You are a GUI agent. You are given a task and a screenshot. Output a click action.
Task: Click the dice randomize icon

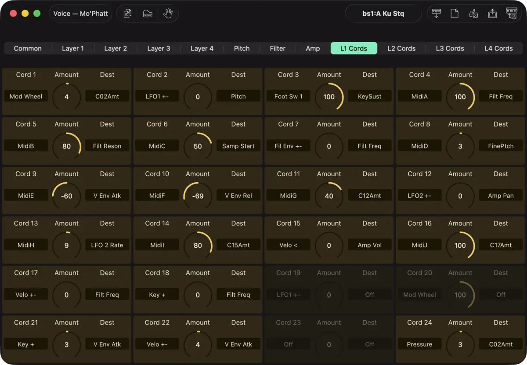click(x=473, y=14)
